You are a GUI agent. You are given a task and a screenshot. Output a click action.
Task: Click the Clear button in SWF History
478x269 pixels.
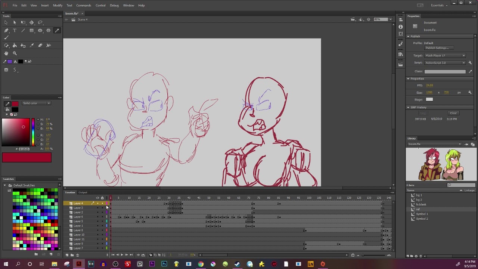453,113
